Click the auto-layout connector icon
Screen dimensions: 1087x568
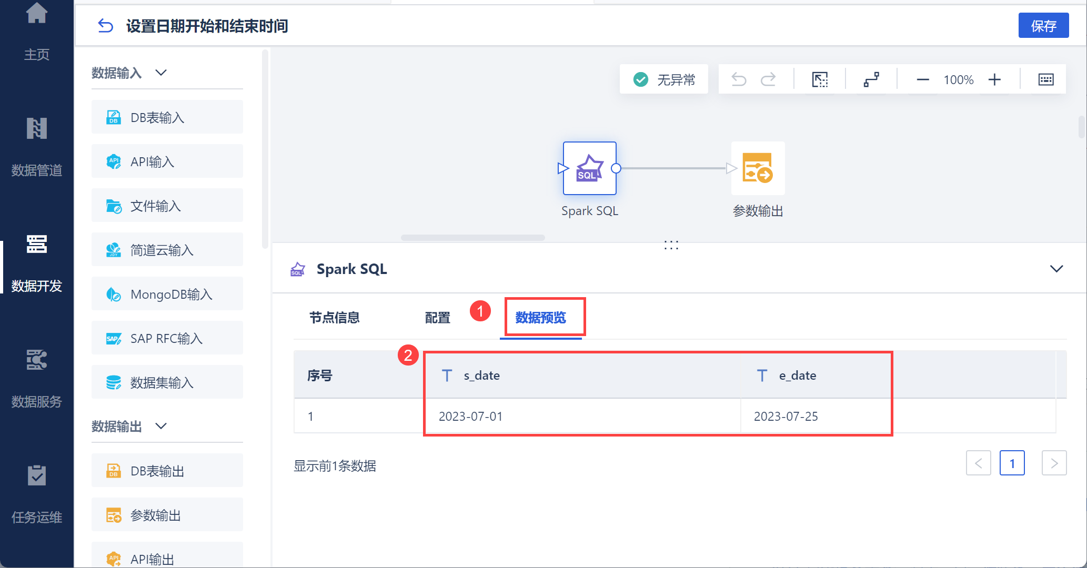click(871, 79)
